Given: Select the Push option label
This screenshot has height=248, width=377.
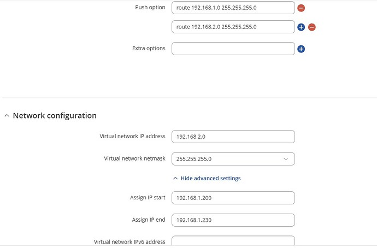Looking at the screenshot, I should (150, 8).
